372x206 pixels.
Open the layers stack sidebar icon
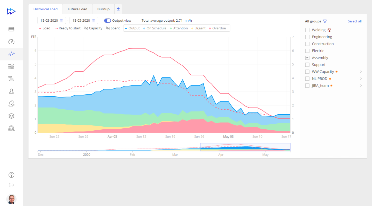coord(11,116)
